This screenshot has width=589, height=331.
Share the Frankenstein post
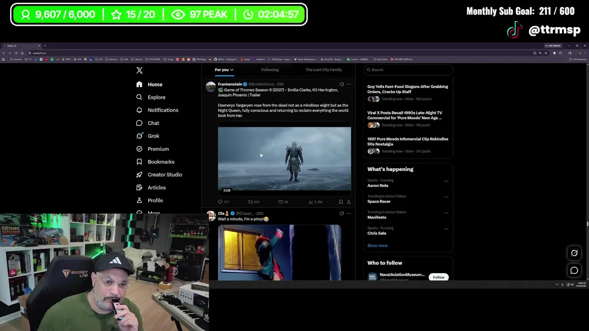click(349, 202)
